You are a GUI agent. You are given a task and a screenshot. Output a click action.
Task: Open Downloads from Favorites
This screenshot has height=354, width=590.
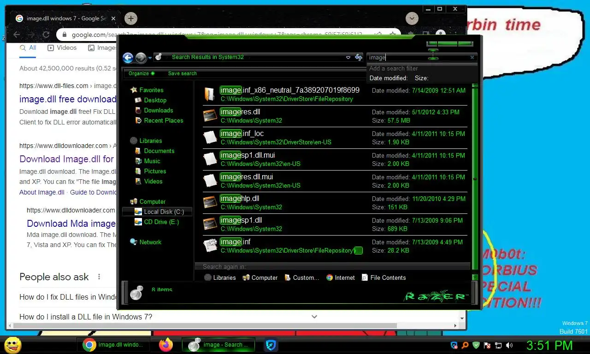click(158, 110)
